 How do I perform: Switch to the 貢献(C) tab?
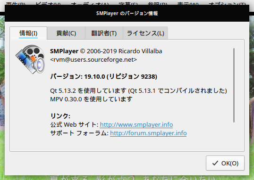pos(66,33)
